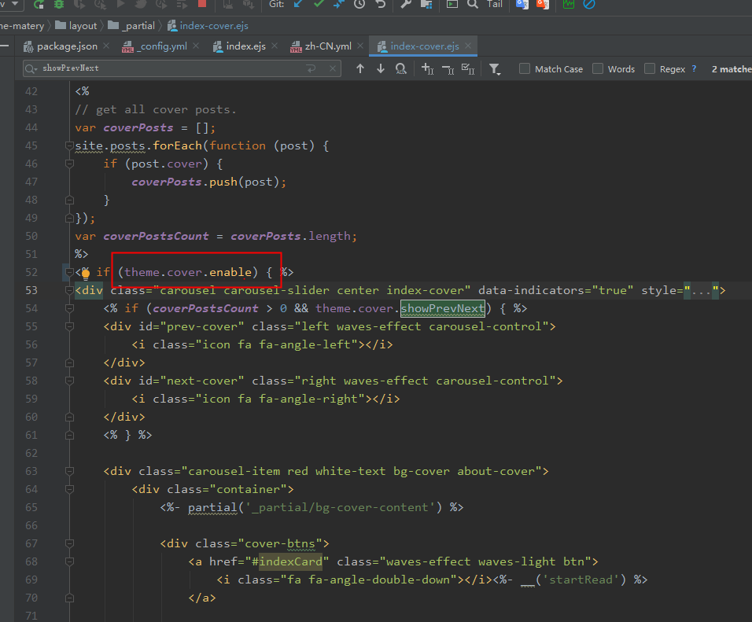752x622 pixels.
Task: Collapse the carousel-item div at line 63
Action: click(69, 472)
